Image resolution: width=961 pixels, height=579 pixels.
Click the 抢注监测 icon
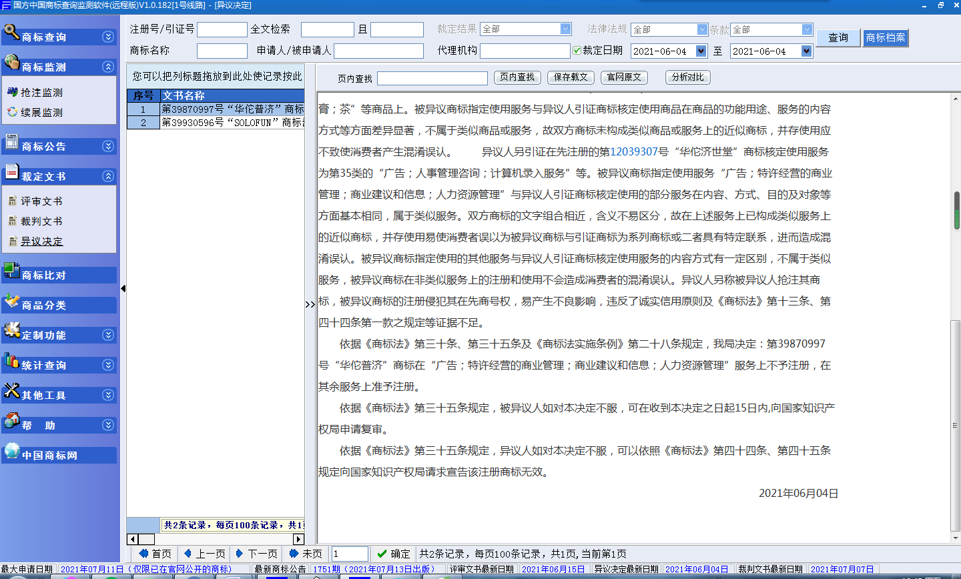(x=12, y=92)
